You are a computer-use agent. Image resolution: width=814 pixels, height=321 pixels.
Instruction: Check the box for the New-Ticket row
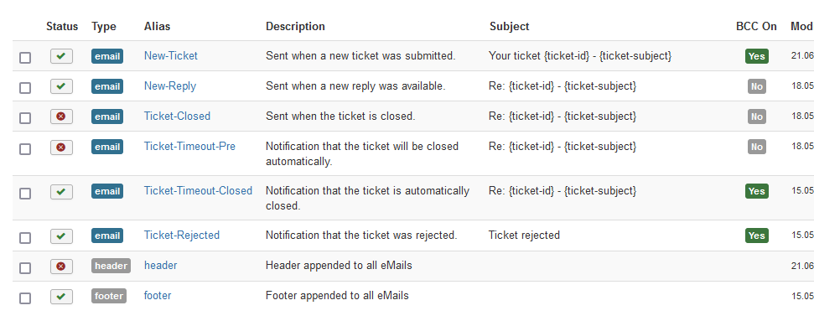tap(25, 58)
